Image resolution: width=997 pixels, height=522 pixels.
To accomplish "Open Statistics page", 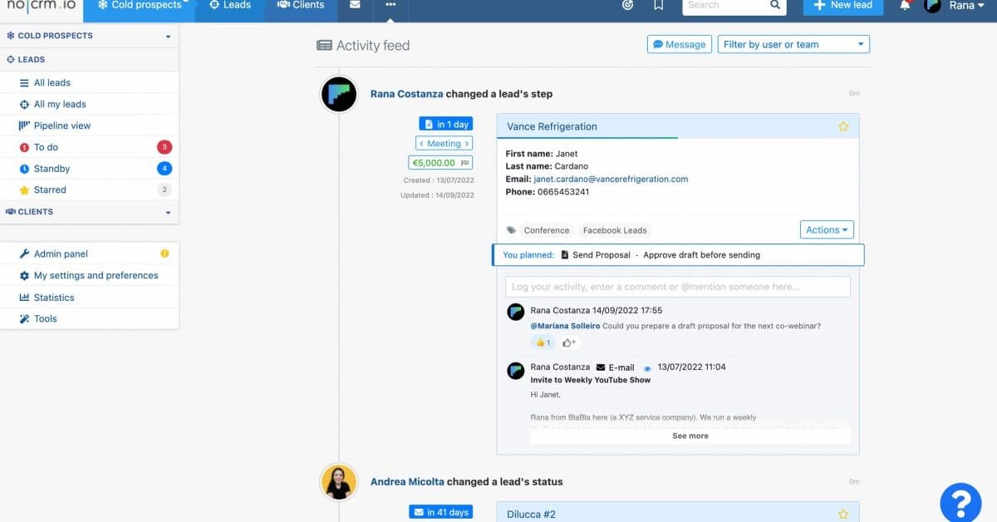I will click(90, 298).
